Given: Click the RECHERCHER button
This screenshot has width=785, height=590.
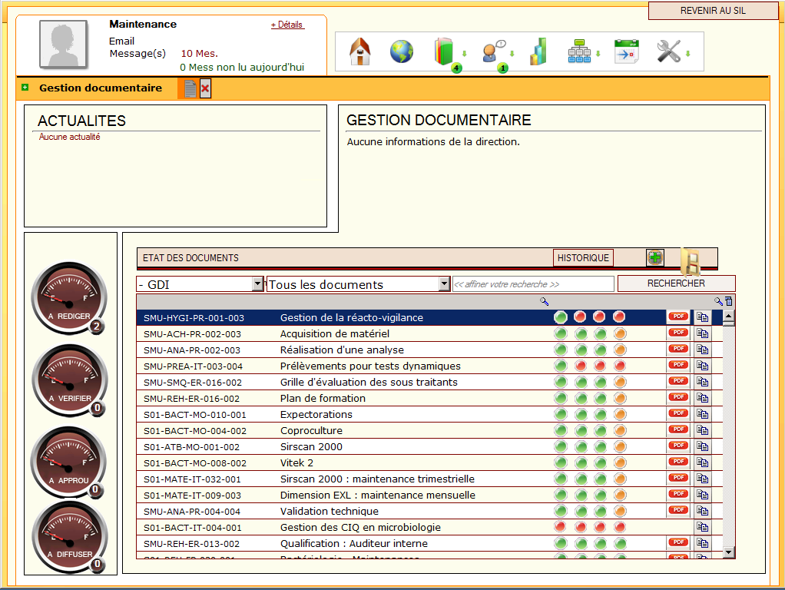Looking at the screenshot, I should [676, 283].
